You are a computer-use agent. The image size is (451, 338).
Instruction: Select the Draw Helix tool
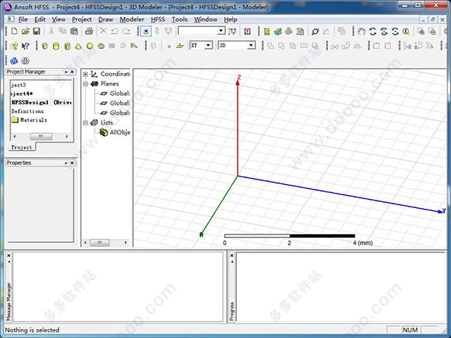[112, 46]
